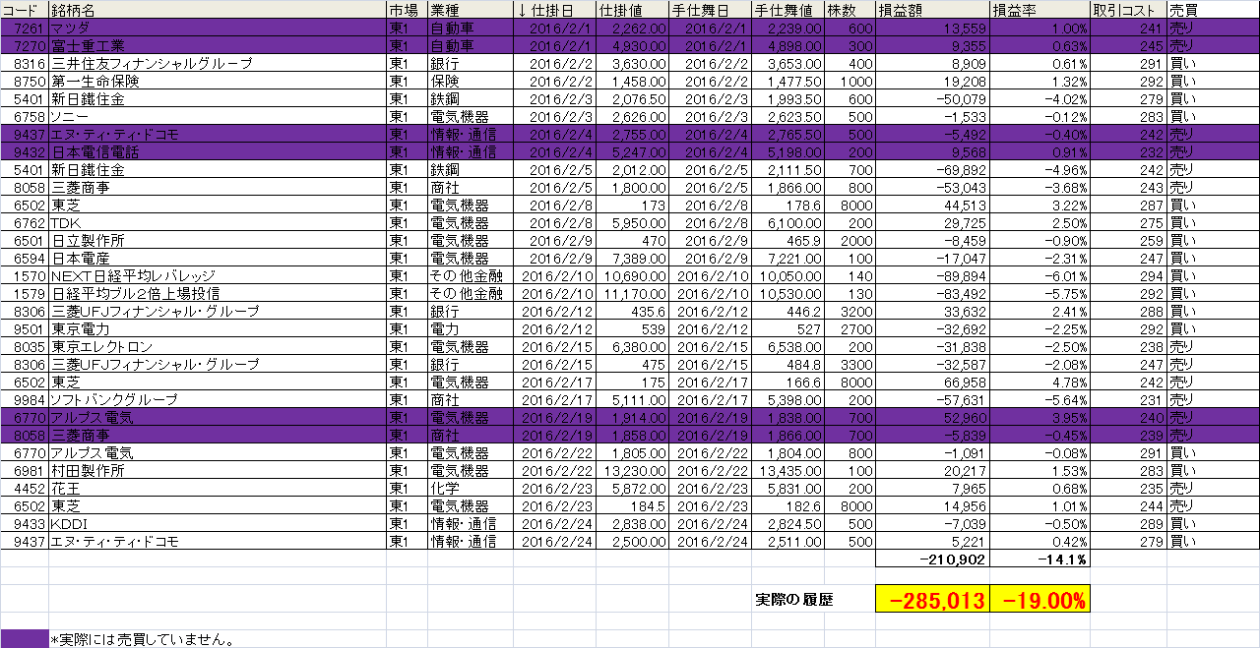Image resolution: width=1260 pixels, height=648 pixels.
Task: Click the 村田製作所 name cell
Action: (218, 470)
